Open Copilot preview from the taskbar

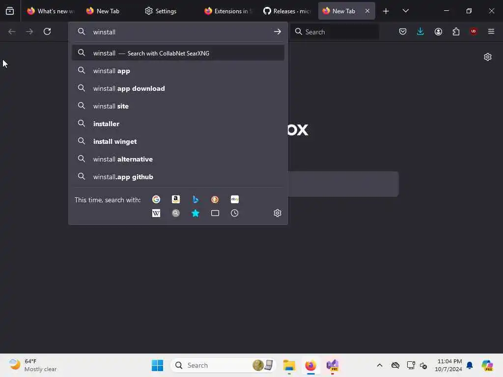pyautogui.click(x=487, y=365)
